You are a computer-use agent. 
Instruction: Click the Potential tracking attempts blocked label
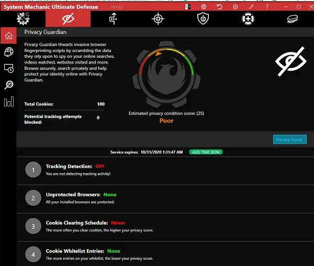(x=53, y=119)
